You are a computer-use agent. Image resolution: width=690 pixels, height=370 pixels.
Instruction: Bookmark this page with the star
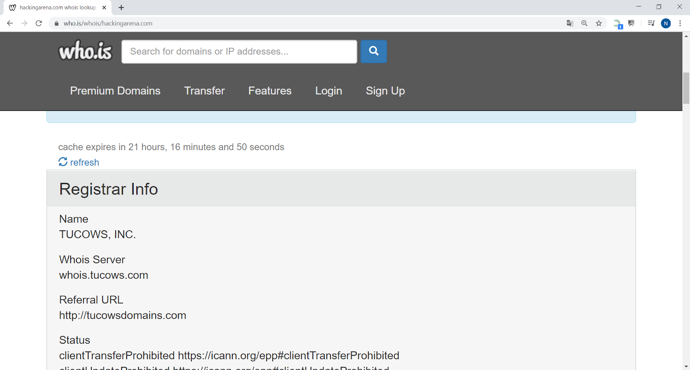pos(599,23)
